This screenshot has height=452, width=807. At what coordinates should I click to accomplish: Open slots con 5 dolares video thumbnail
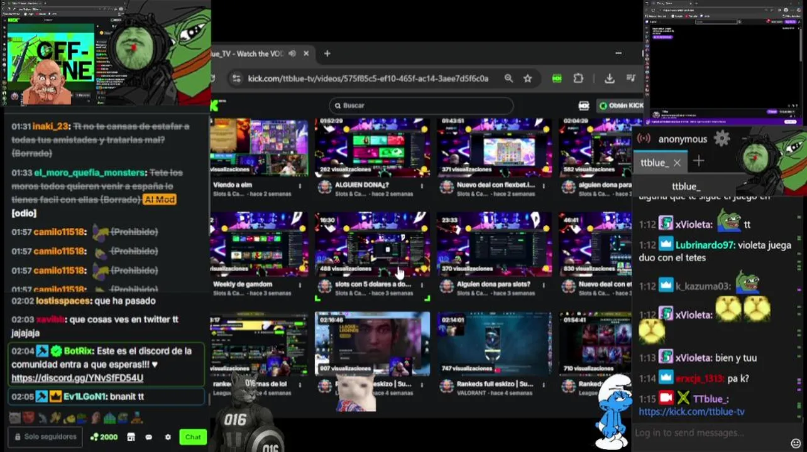(x=373, y=245)
